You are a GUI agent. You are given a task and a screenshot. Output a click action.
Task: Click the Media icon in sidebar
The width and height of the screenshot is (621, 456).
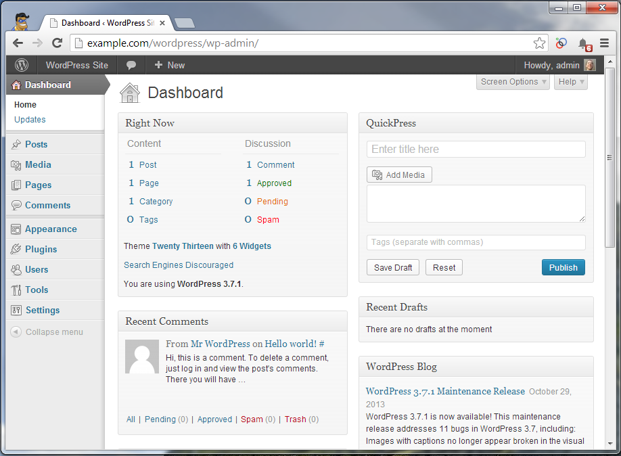pos(16,165)
